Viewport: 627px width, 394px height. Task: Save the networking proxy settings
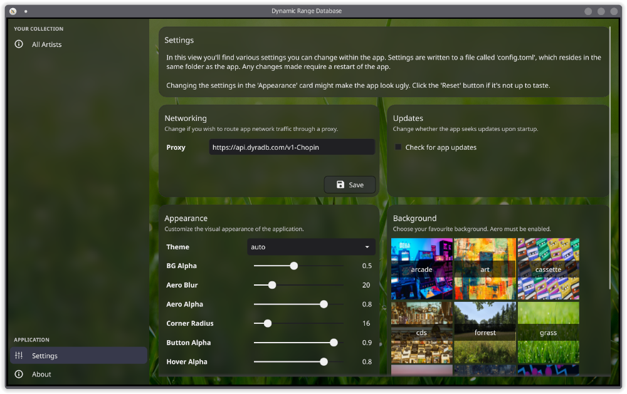[x=349, y=185]
